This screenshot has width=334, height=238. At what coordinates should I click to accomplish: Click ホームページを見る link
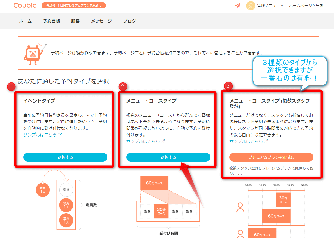[x=306, y=5]
